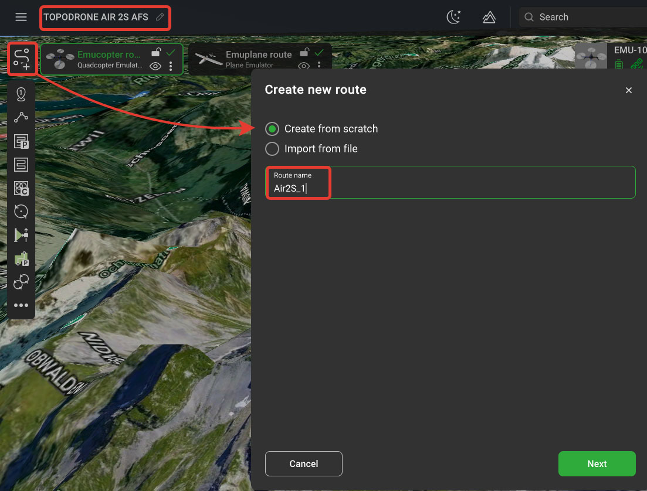Click the Route name input field
Image resolution: width=647 pixels, height=491 pixels.
[x=450, y=182]
